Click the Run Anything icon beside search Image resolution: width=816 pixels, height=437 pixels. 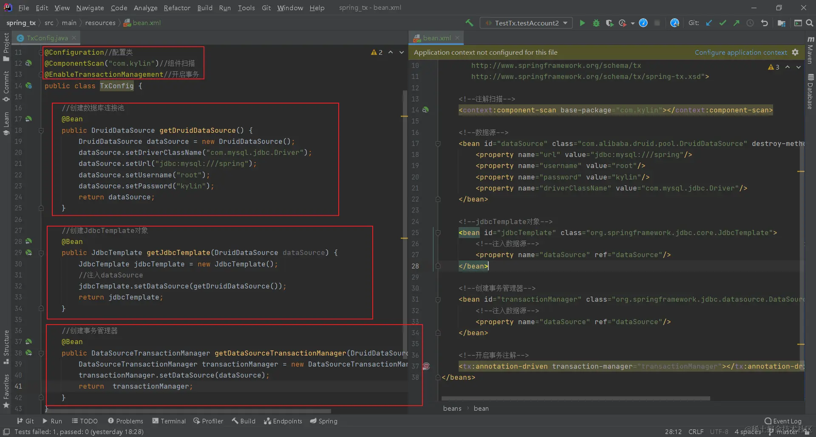click(x=798, y=23)
